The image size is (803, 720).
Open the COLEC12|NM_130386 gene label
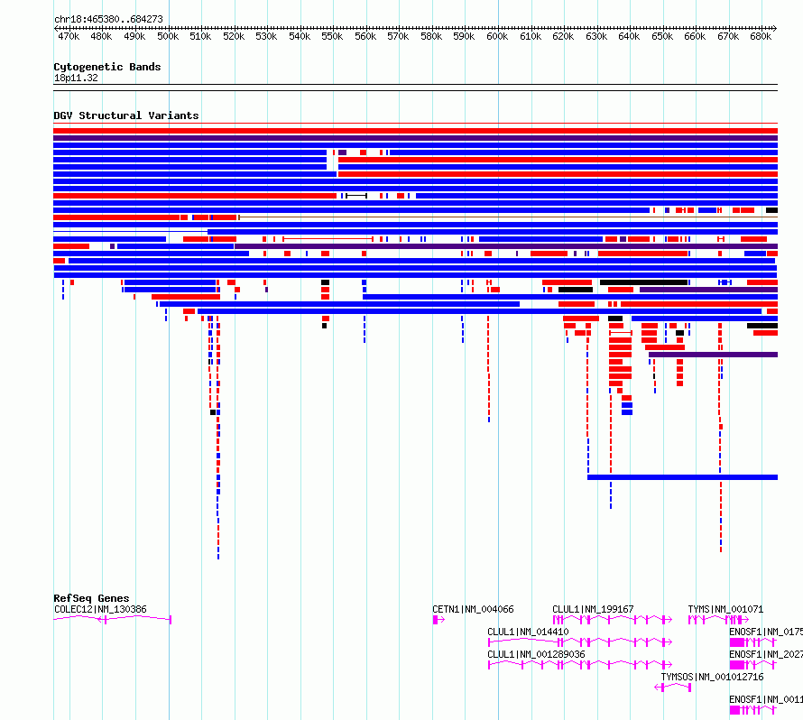click(100, 609)
